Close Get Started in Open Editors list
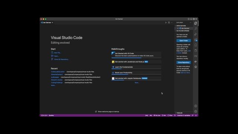The width and height of the screenshot is (238, 134). point(178,28)
